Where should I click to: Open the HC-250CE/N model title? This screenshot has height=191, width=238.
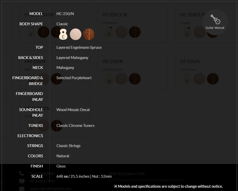point(193,15)
